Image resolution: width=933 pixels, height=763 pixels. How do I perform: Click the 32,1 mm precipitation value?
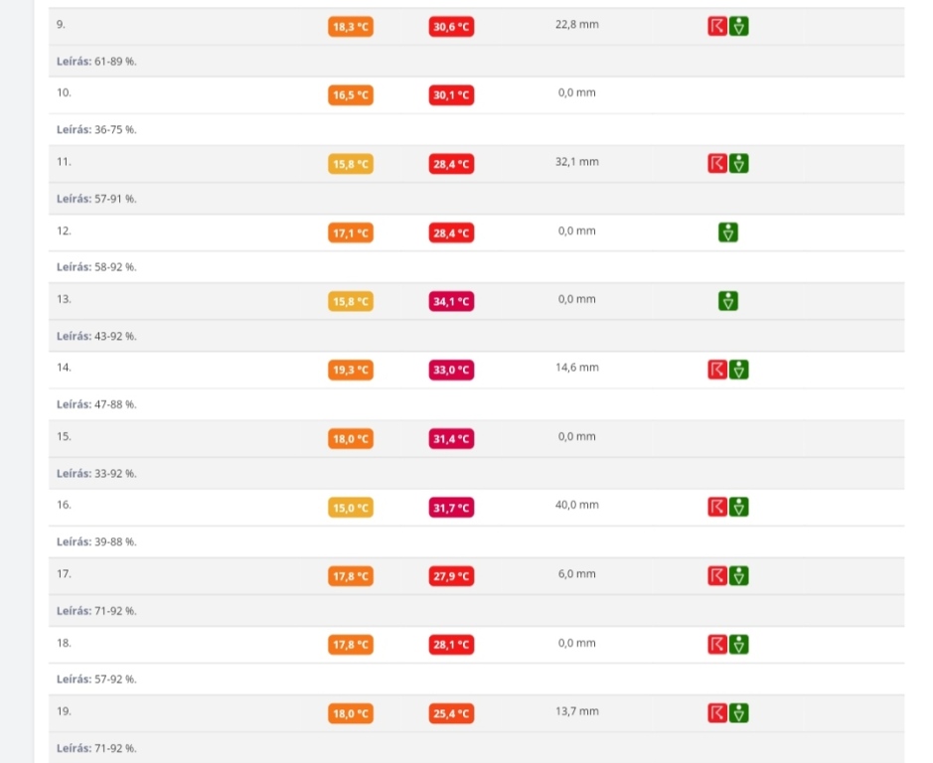[576, 161]
